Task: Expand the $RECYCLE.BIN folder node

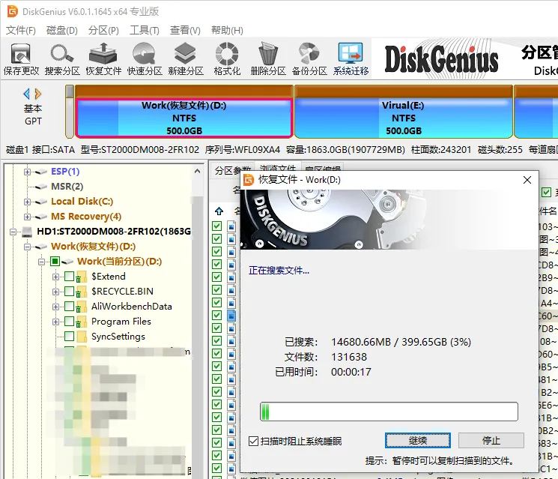Action: coord(56,292)
